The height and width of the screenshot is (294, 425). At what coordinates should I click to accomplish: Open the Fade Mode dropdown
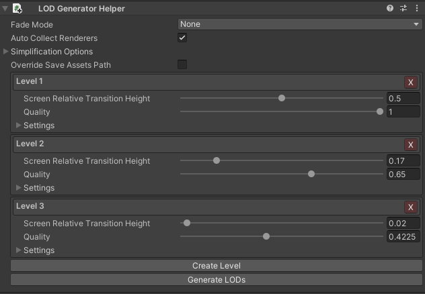(299, 24)
